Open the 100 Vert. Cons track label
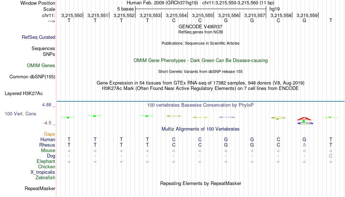 point(20,114)
